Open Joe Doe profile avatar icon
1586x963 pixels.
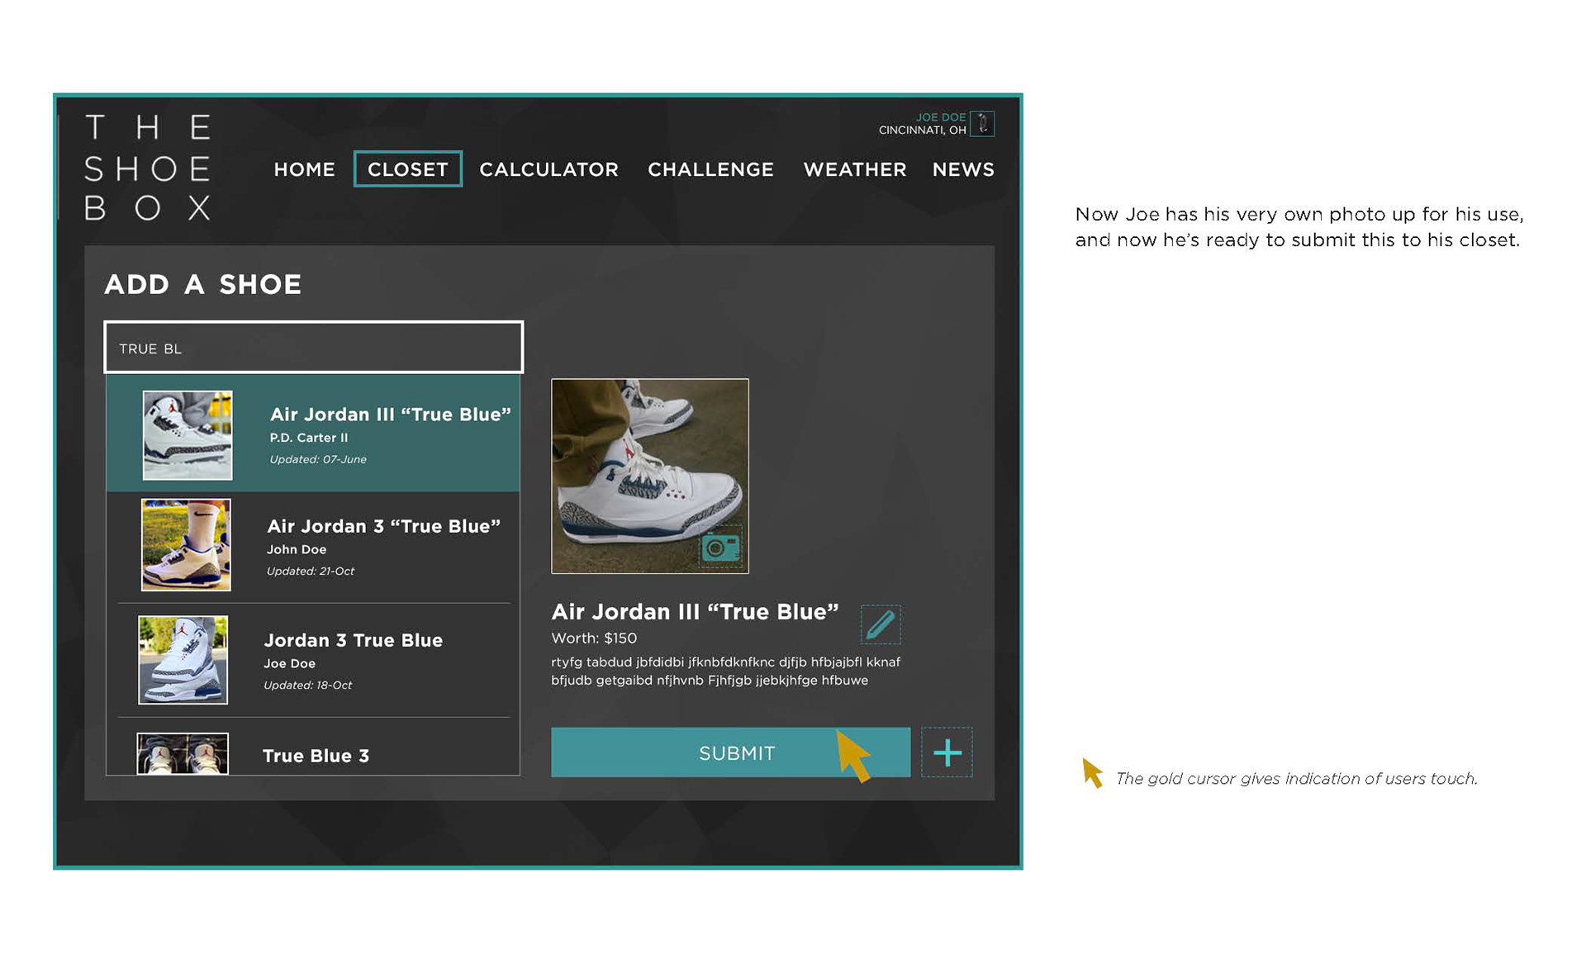[982, 124]
